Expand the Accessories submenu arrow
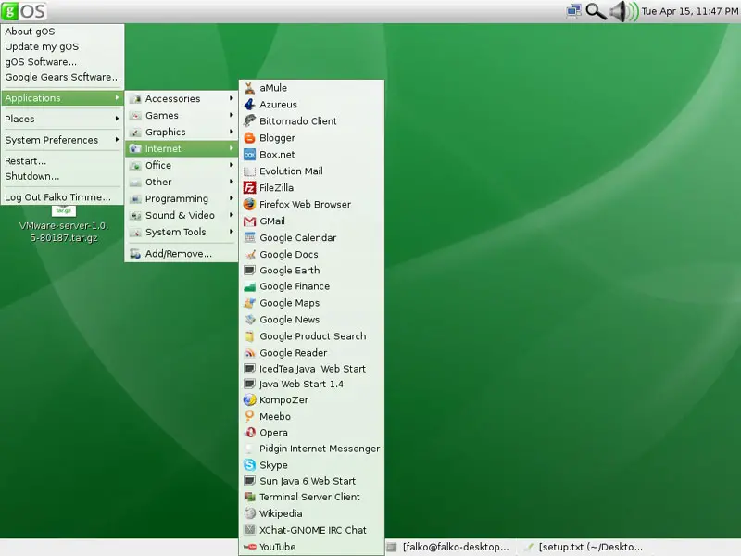Screen dimensions: 741x556 pyautogui.click(x=232, y=98)
